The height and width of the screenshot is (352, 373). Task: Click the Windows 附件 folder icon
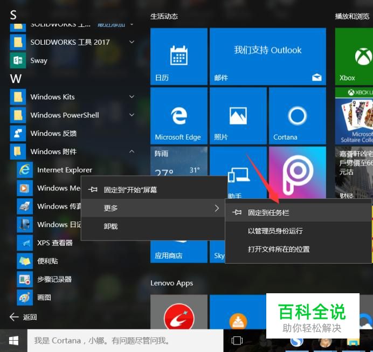[18, 151]
